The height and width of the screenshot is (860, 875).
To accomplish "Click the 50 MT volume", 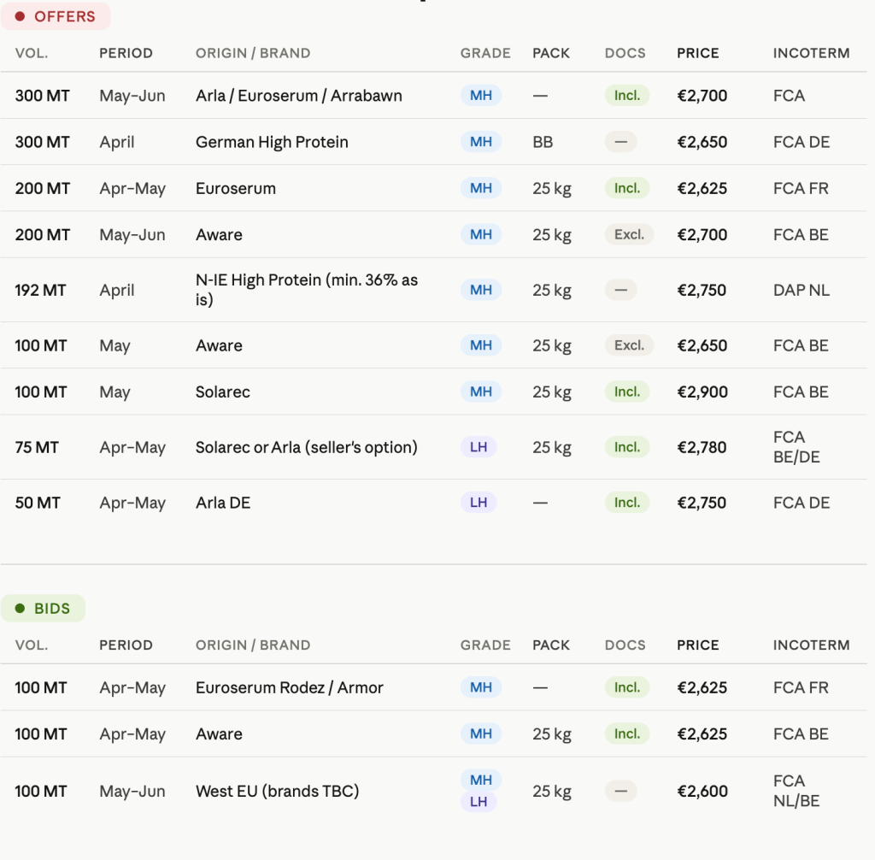I will (x=38, y=503).
